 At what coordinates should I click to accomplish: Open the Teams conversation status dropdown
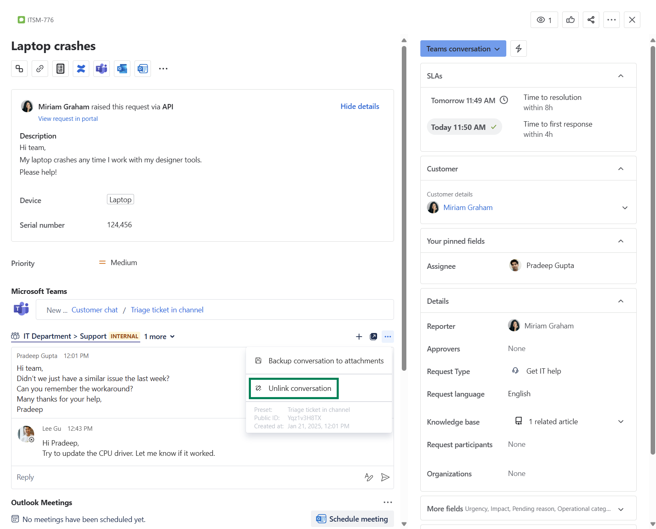(x=463, y=49)
